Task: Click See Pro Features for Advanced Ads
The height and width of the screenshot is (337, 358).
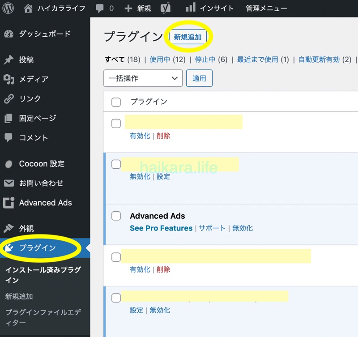Action: 161,228
